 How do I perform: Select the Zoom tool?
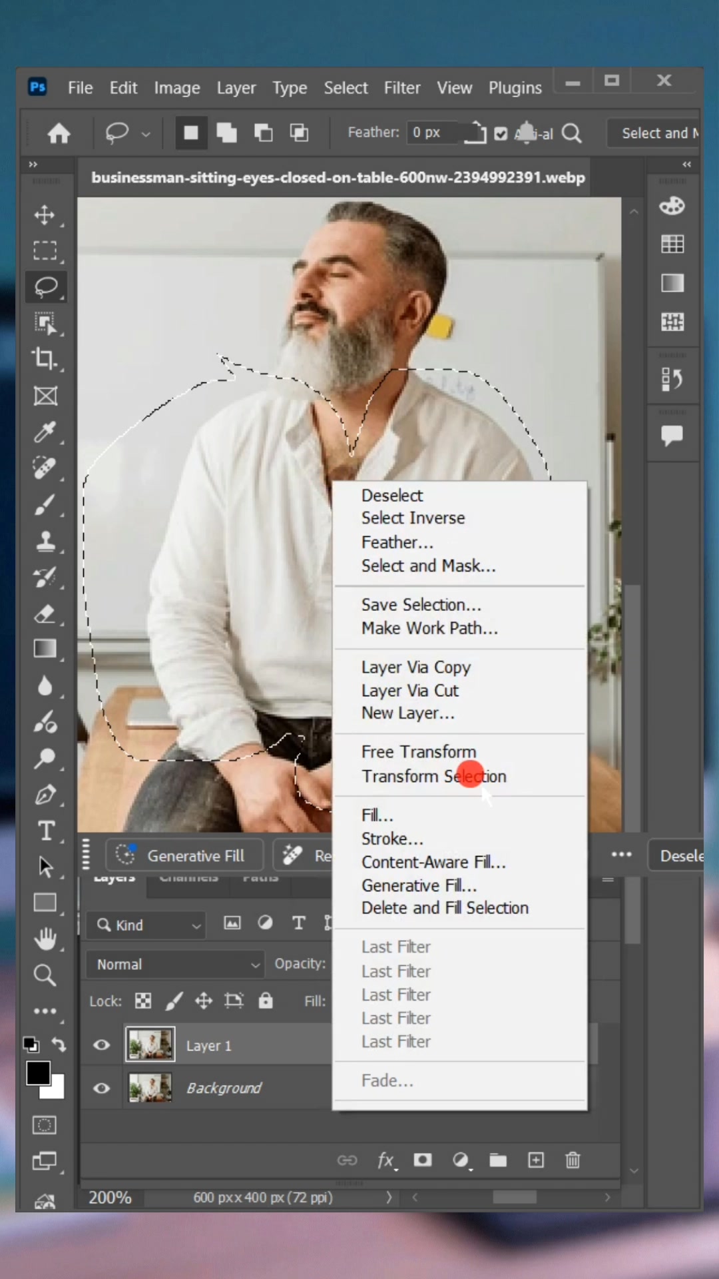[x=45, y=975]
